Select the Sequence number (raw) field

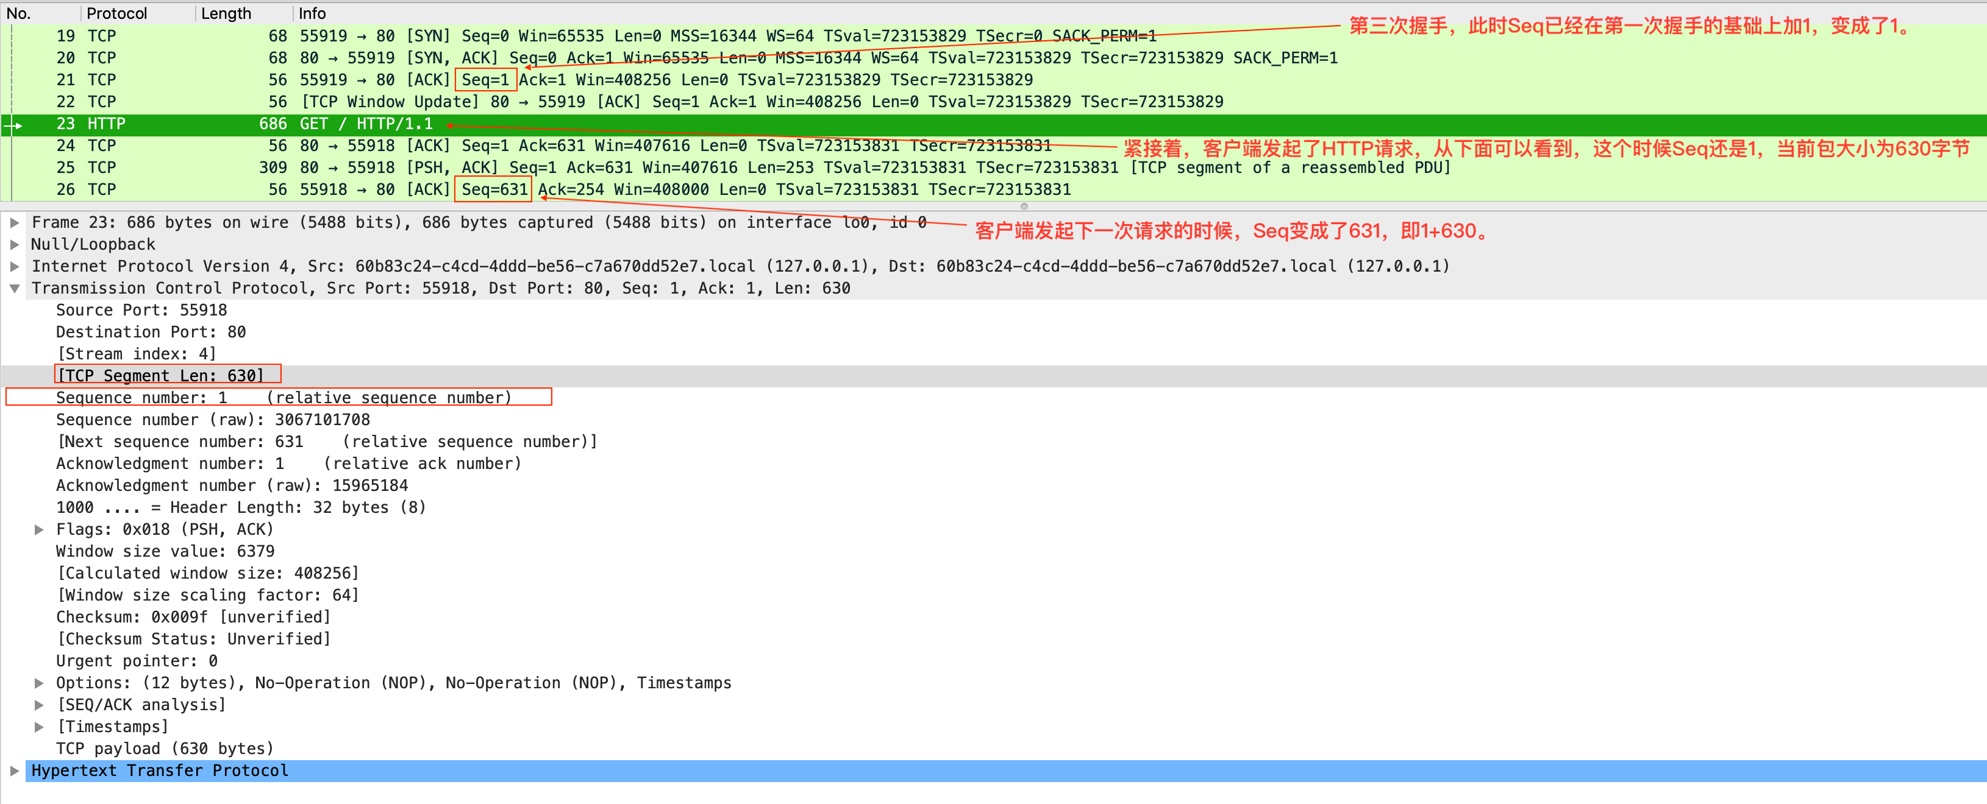click(x=213, y=420)
